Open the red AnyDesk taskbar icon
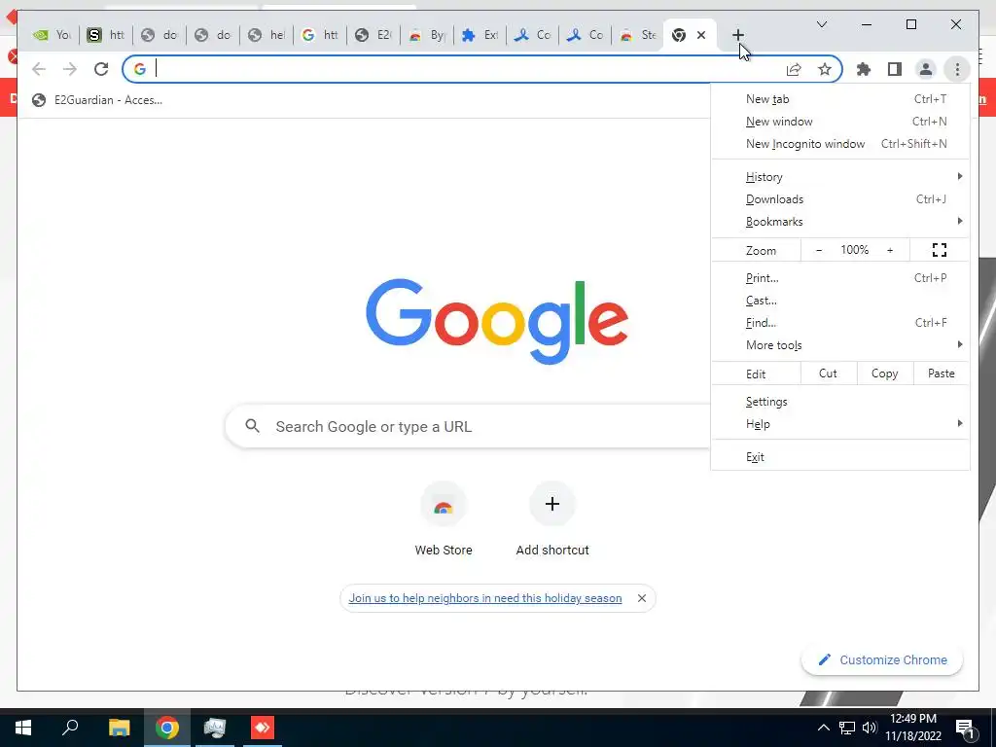 pos(263,728)
